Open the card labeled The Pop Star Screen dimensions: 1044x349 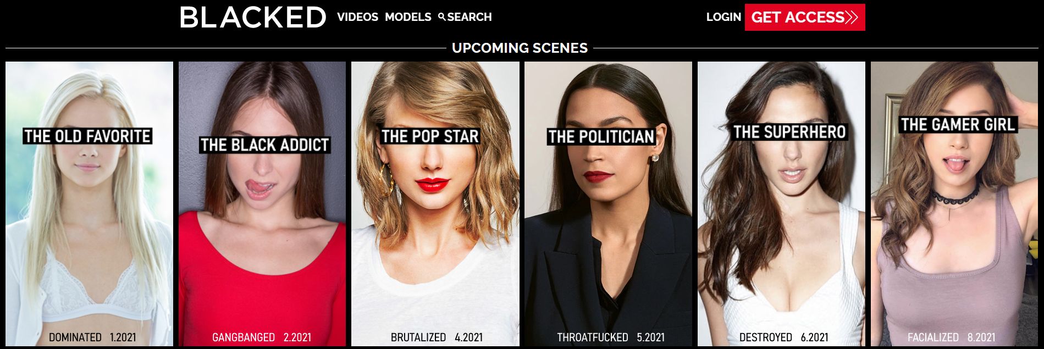(435, 204)
